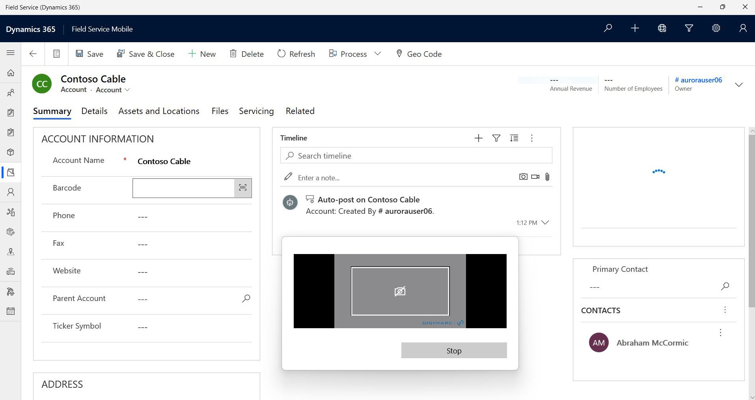Open the Process command
755x400 pixels.
pos(348,54)
